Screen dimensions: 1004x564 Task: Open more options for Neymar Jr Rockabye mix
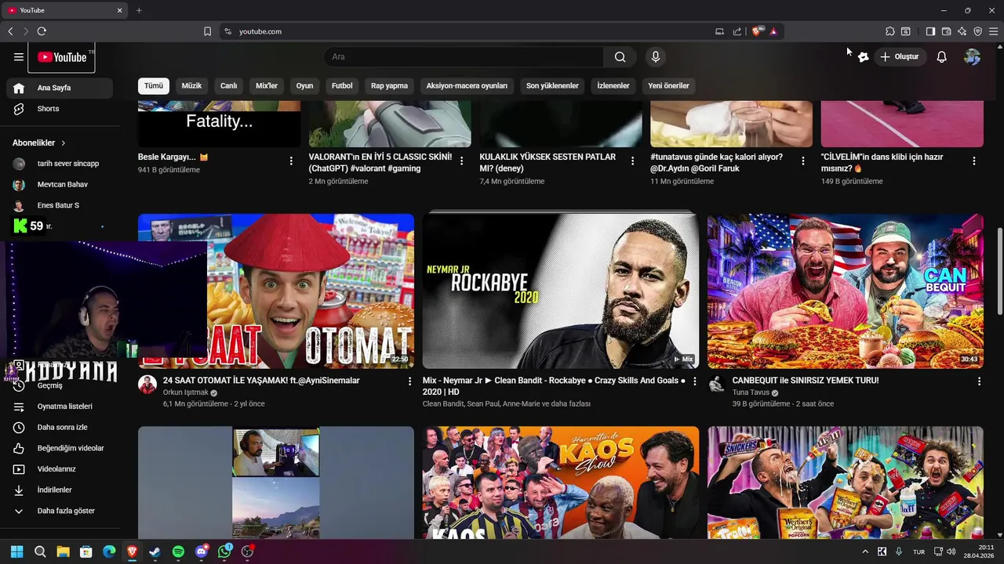(694, 381)
